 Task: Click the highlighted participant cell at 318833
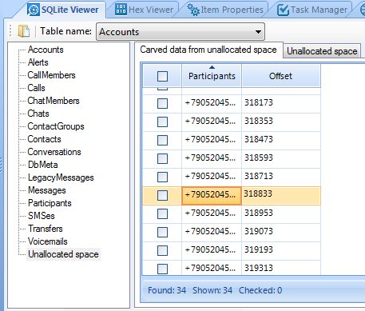point(212,195)
